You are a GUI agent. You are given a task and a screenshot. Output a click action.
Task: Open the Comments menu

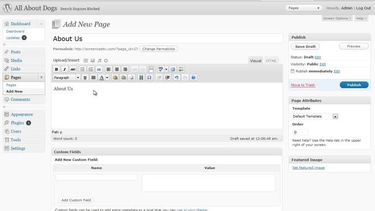pos(21,100)
